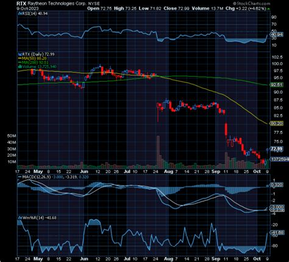The height and width of the screenshot is (262, 289).
Task: Click the -80 Williams %R axis label
Action: click(x=275, y=246)
